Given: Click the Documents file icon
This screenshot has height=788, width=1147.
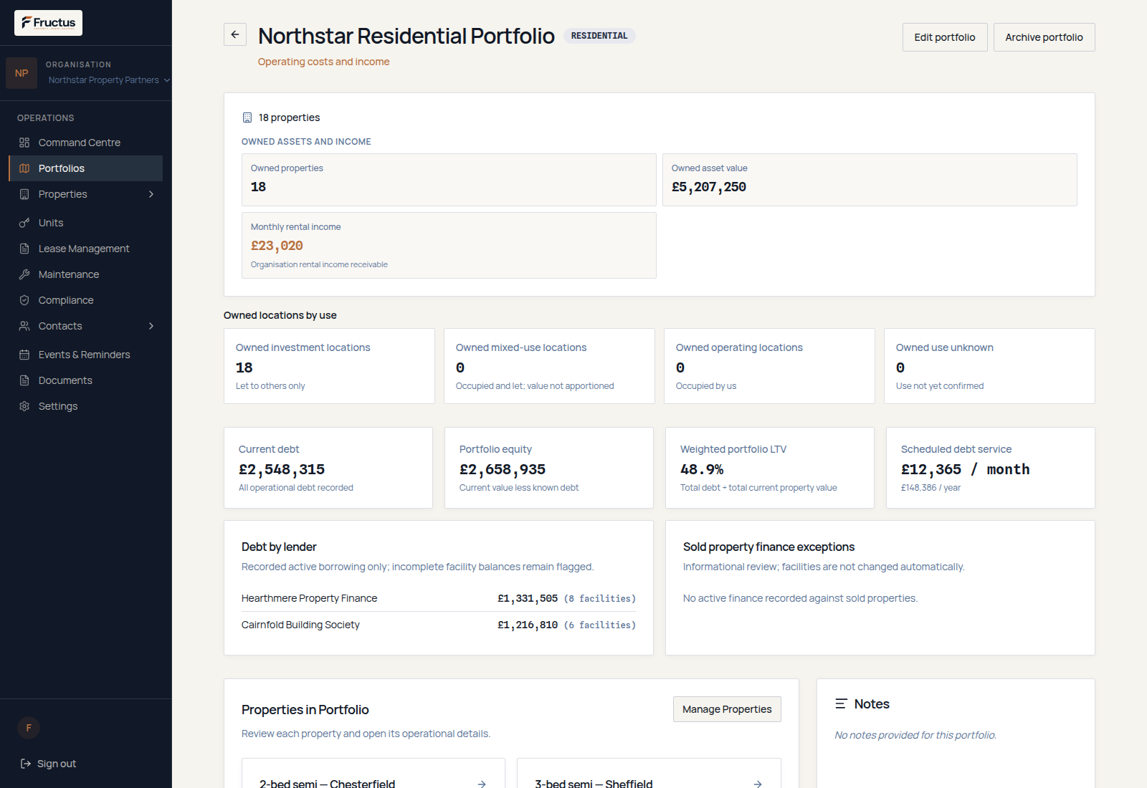Looking at the screenshot, I should click(24, 380).
